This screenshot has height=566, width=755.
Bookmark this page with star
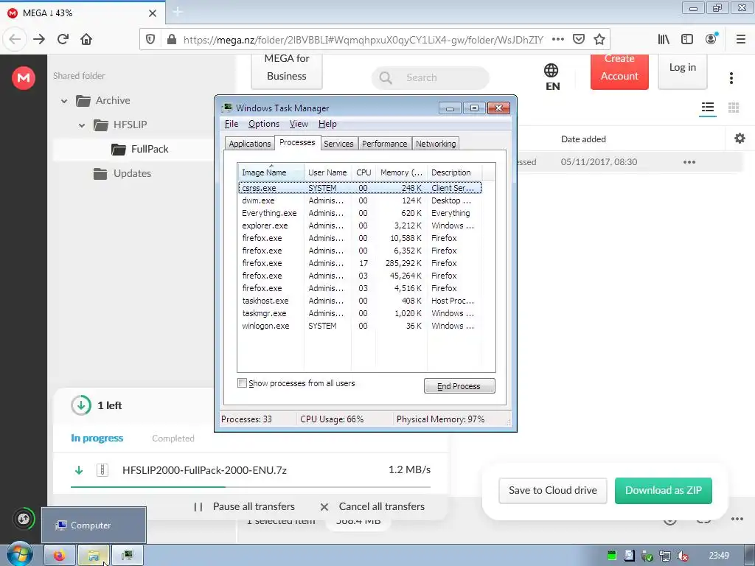599,39
